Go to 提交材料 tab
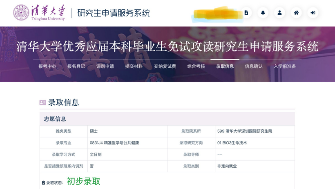The image size is (335, 189). point(134,67)
